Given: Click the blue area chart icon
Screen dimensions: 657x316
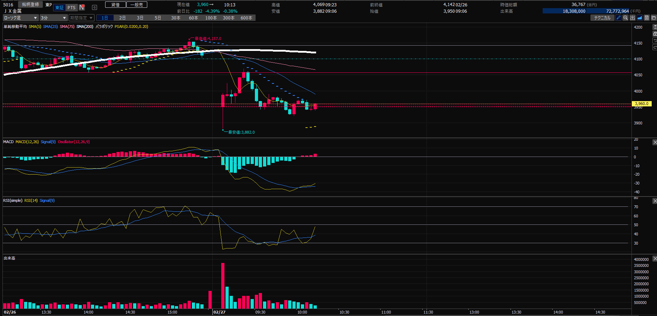Looking at the screenshot, I should click(640, 18).
